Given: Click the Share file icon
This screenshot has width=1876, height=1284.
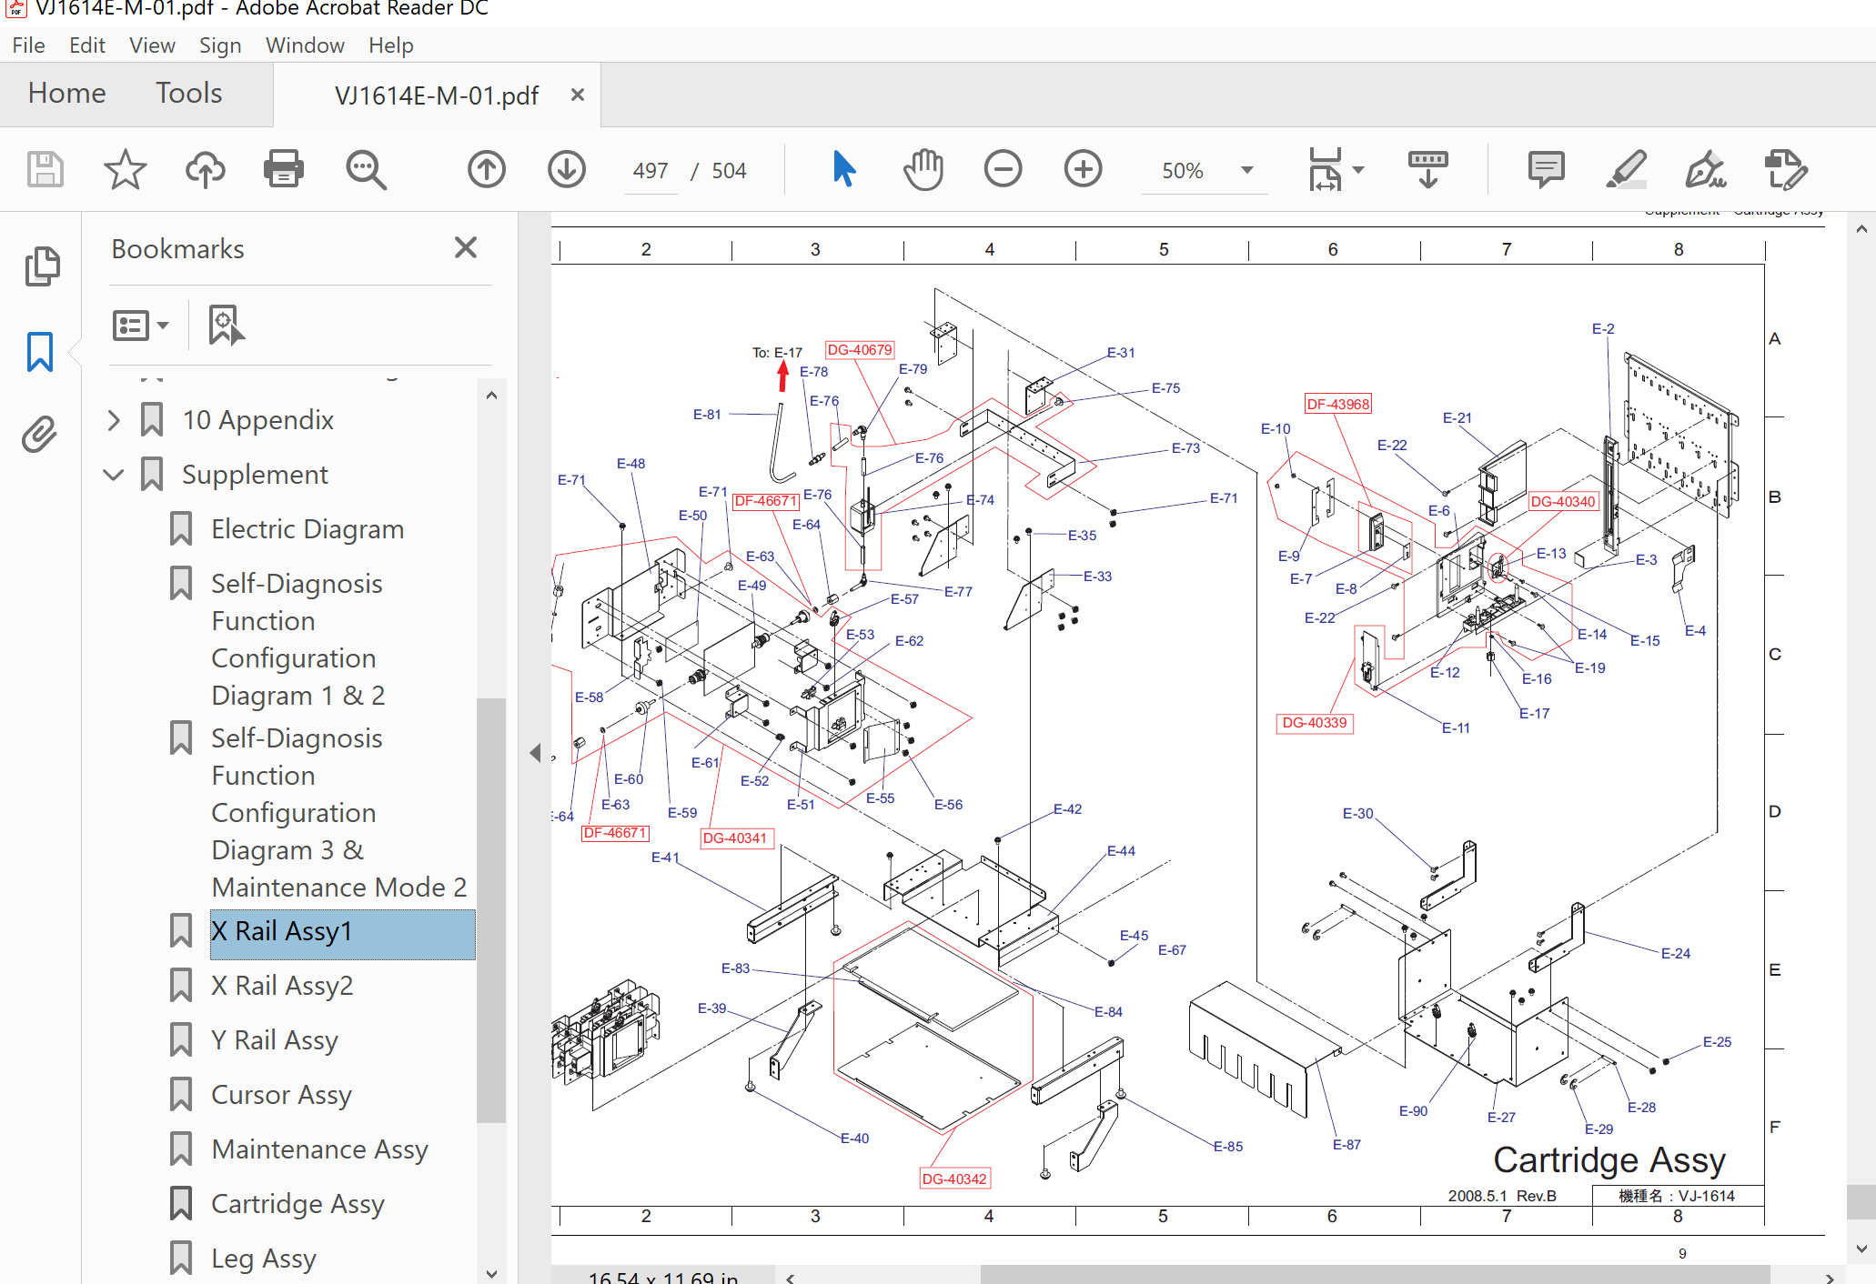Looking at the screenshot, I should (x=1785, y=169).
